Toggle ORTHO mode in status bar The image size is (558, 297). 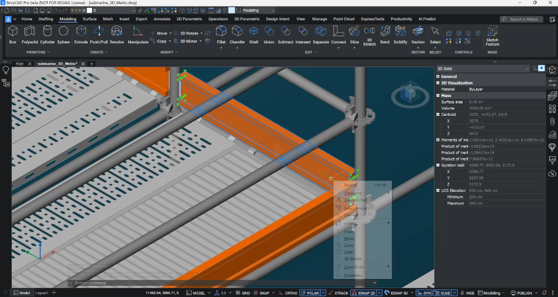pyautogui.click(x=290, y=293)
